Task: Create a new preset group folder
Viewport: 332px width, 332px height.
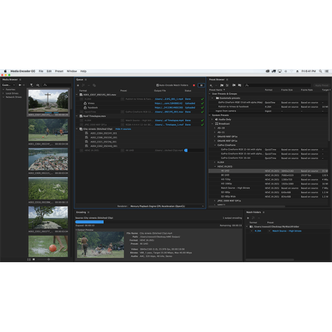Action: click(x=222, y=85)
